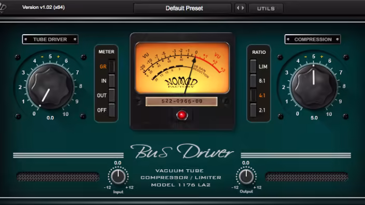Choose the 4:1 ratio switch

(253, 95)
